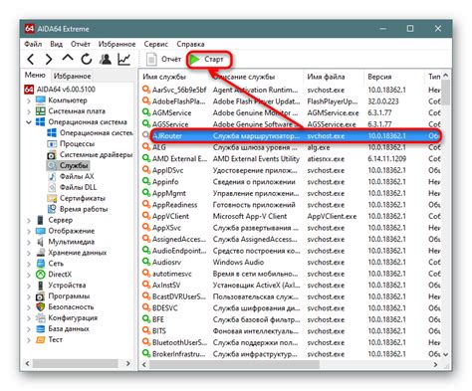Screen dimensions: 472x391
Task: Open the Файл menu
Action: [x=33, y=44]
